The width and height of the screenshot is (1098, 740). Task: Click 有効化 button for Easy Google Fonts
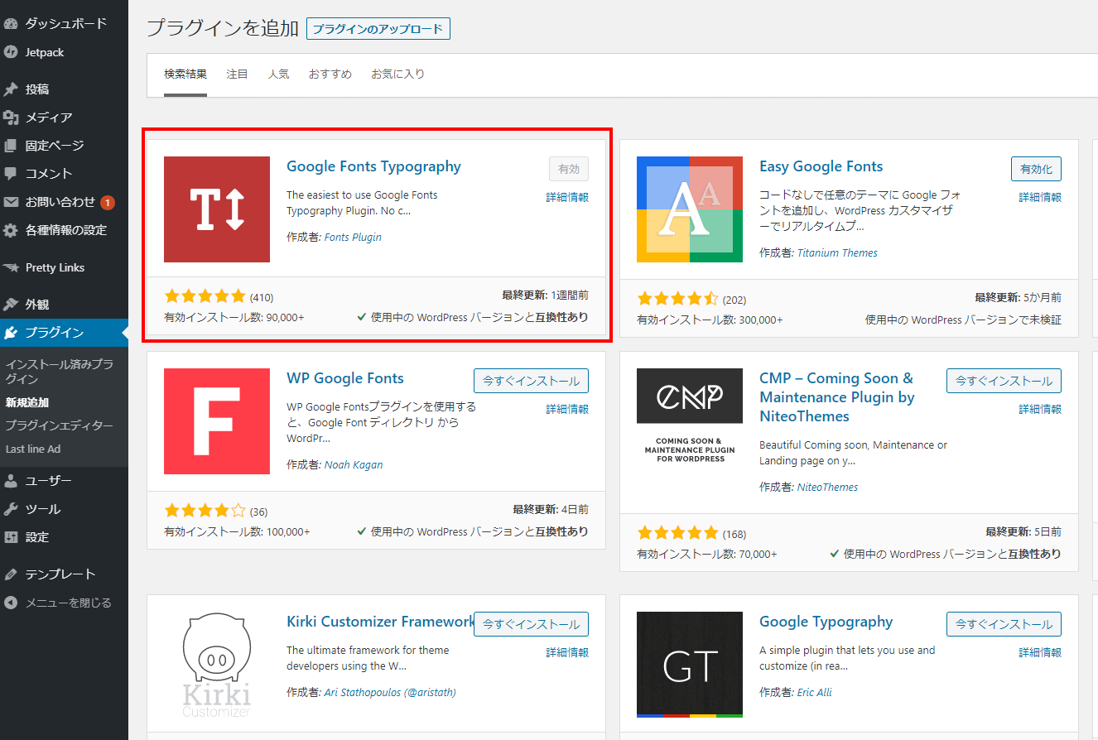pos(1036,169)
